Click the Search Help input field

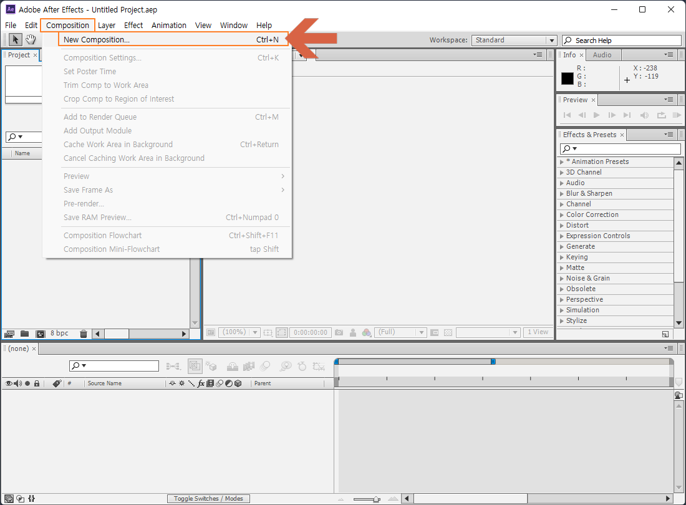pos(621,41)
